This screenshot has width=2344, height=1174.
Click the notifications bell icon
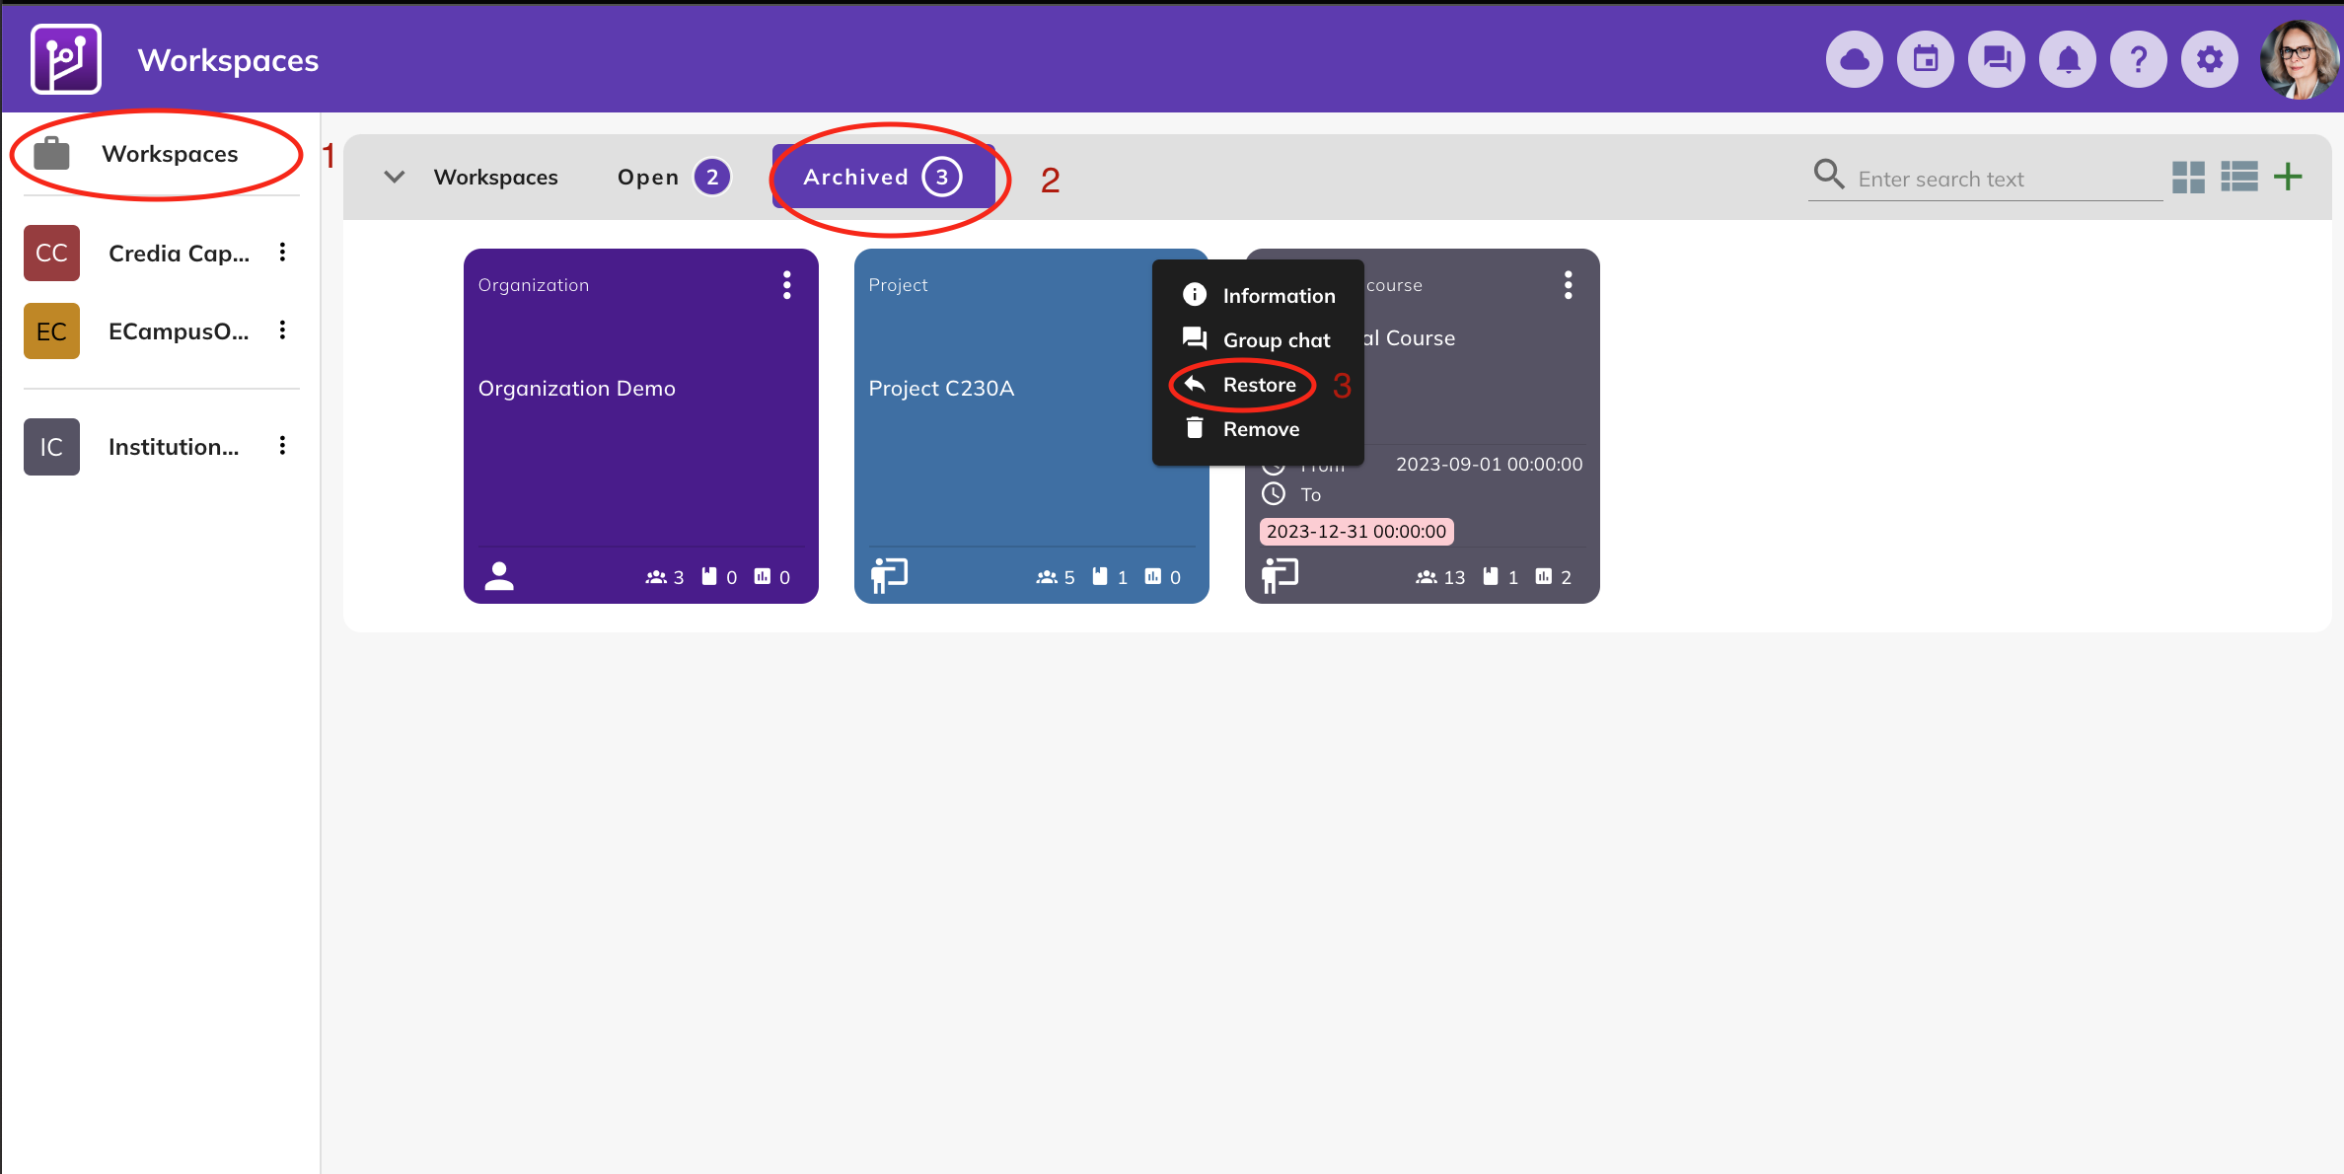point(2067,60)
